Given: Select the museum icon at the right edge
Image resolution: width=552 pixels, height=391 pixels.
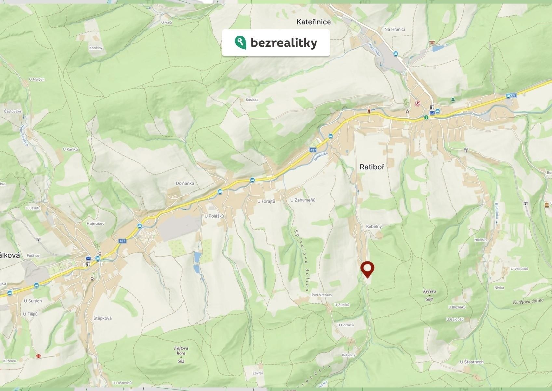Looking at the screenshot, I should (547, 205).
